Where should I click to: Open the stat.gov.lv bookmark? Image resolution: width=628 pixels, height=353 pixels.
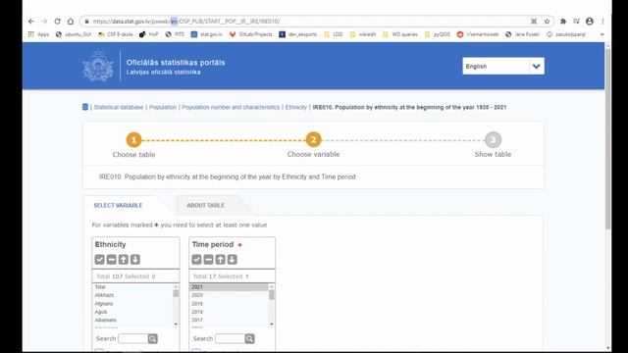(x=207, y=34)
